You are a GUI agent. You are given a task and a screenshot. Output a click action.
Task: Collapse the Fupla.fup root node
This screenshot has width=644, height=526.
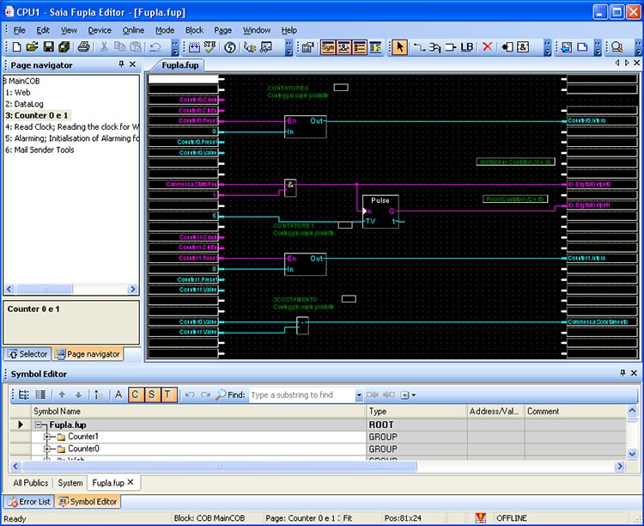(x=39, y=425)
